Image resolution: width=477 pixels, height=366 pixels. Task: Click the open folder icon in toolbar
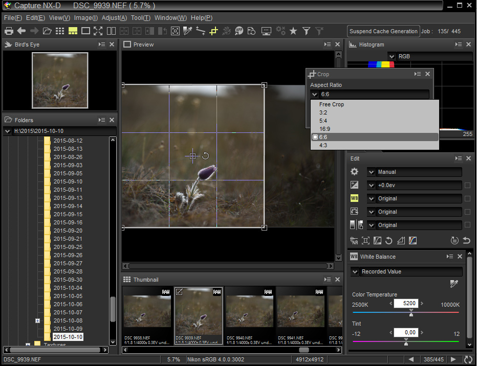47,31
